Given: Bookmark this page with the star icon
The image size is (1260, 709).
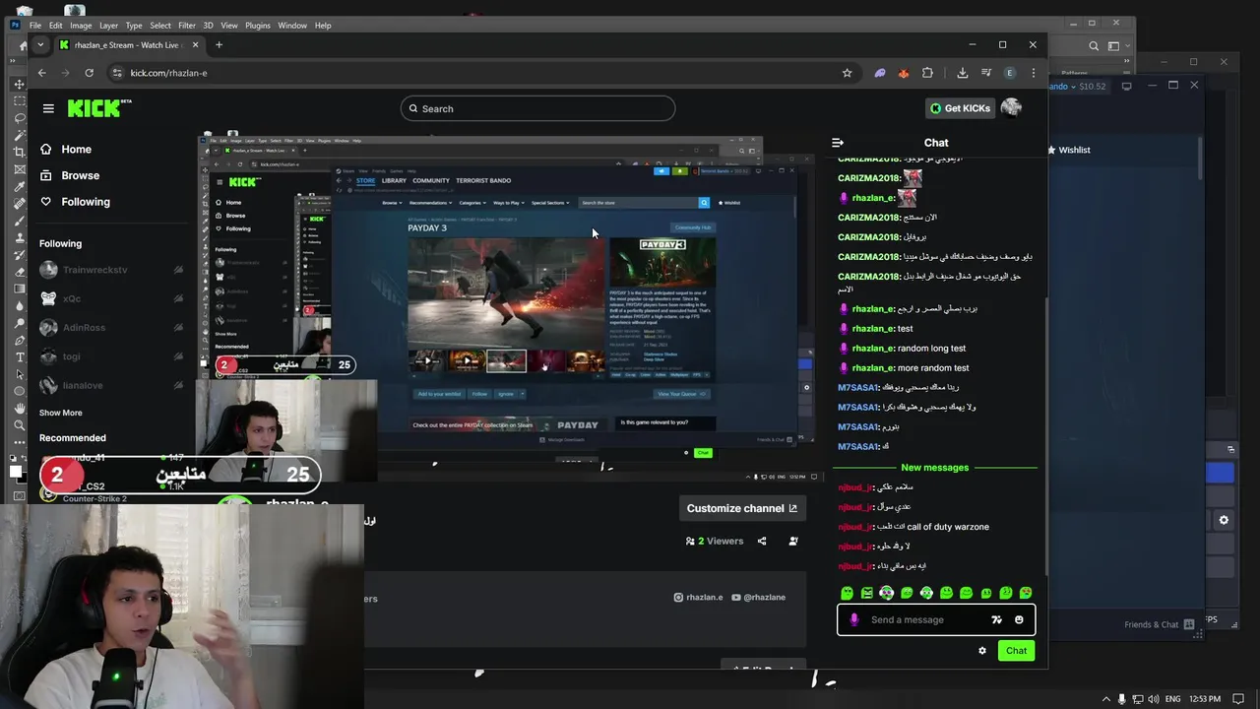Looking at the screenshot, I should 847,73.
